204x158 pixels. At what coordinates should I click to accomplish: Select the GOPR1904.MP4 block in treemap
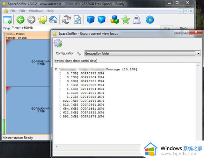[x=28, y=110]
